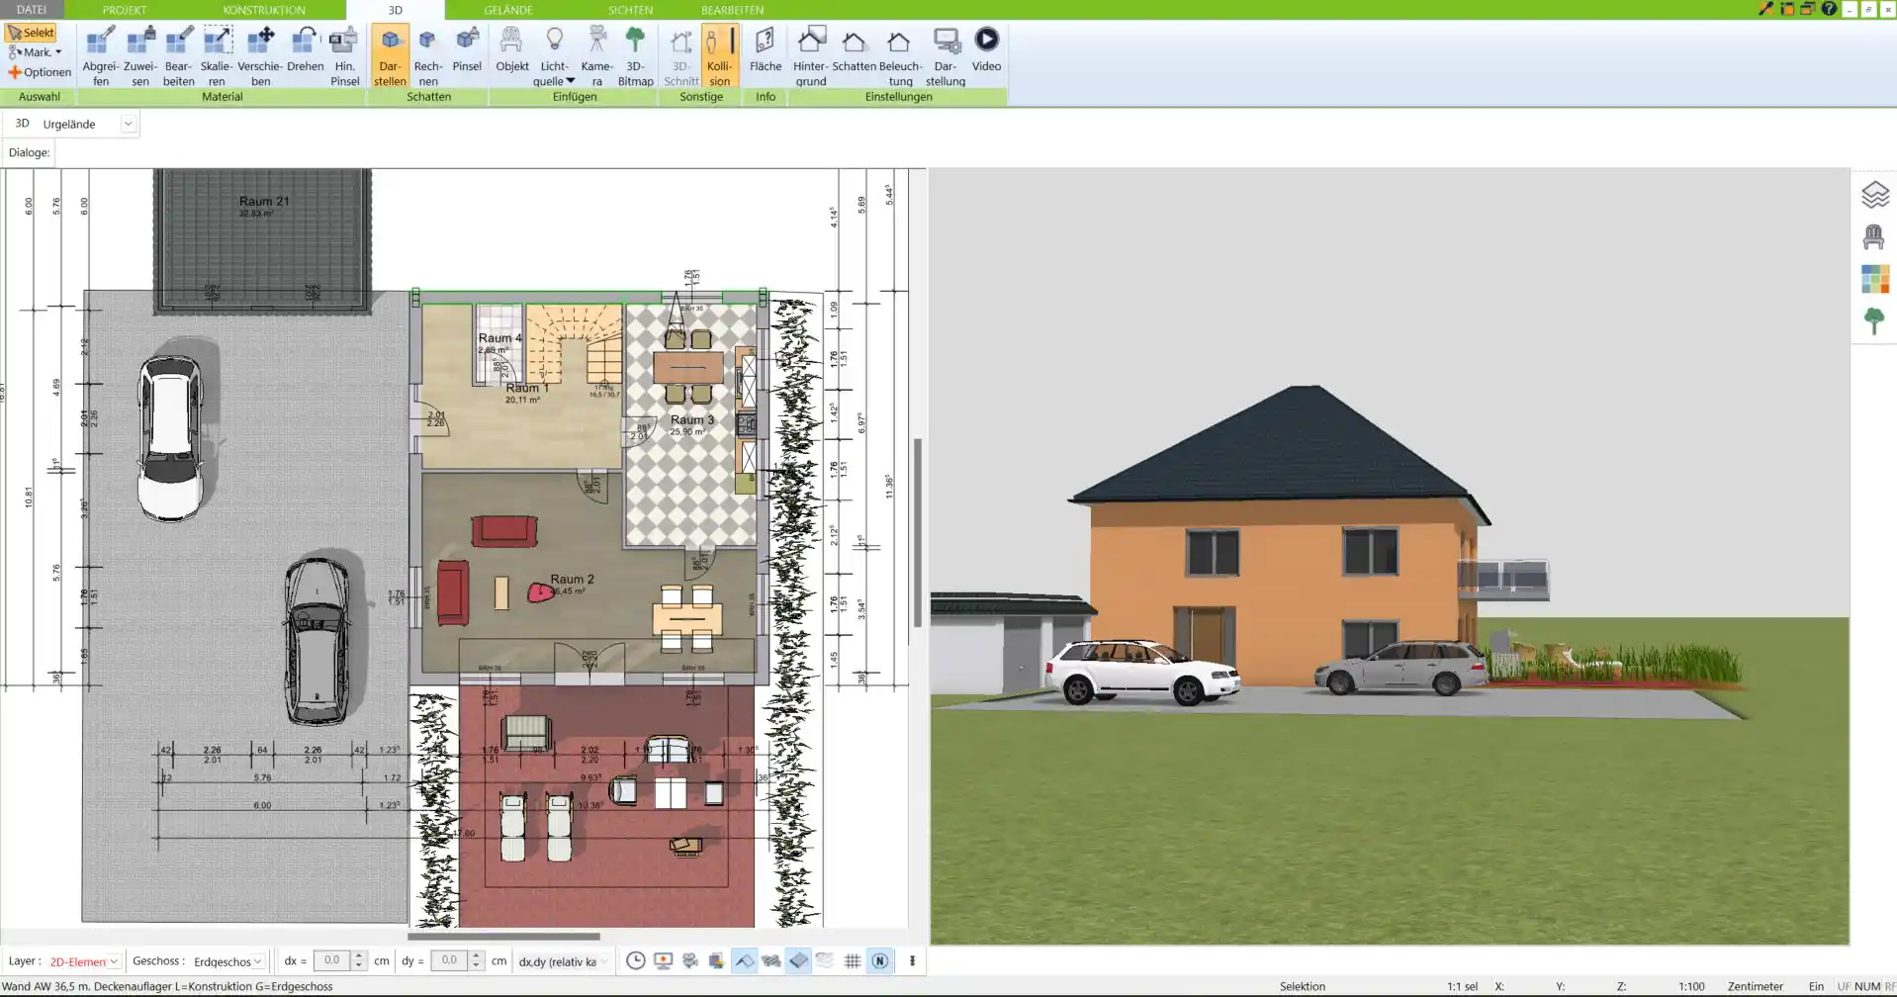Toggle the N north-arrow icon
The height and width of the screenshot is (997, 1897).
(x=879, y=960)
